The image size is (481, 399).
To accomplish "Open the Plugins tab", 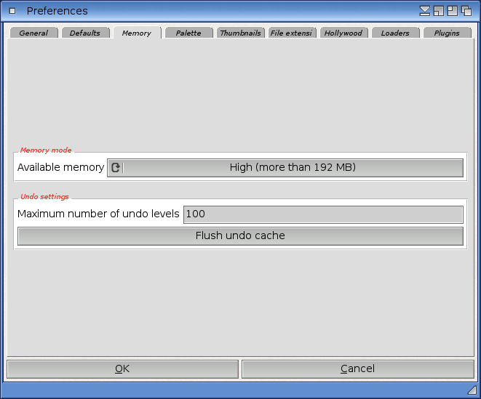I will click(447, 33).
